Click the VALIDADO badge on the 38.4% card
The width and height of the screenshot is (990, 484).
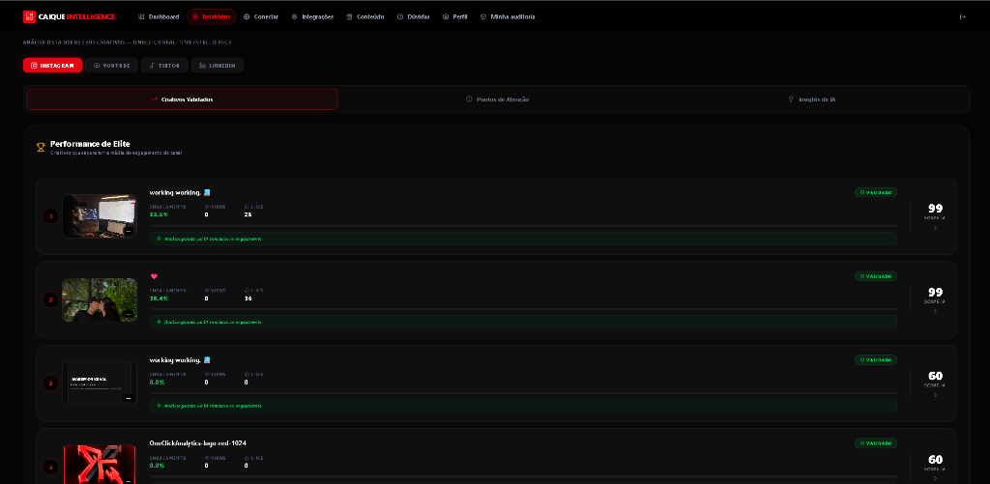pos(876,275)
